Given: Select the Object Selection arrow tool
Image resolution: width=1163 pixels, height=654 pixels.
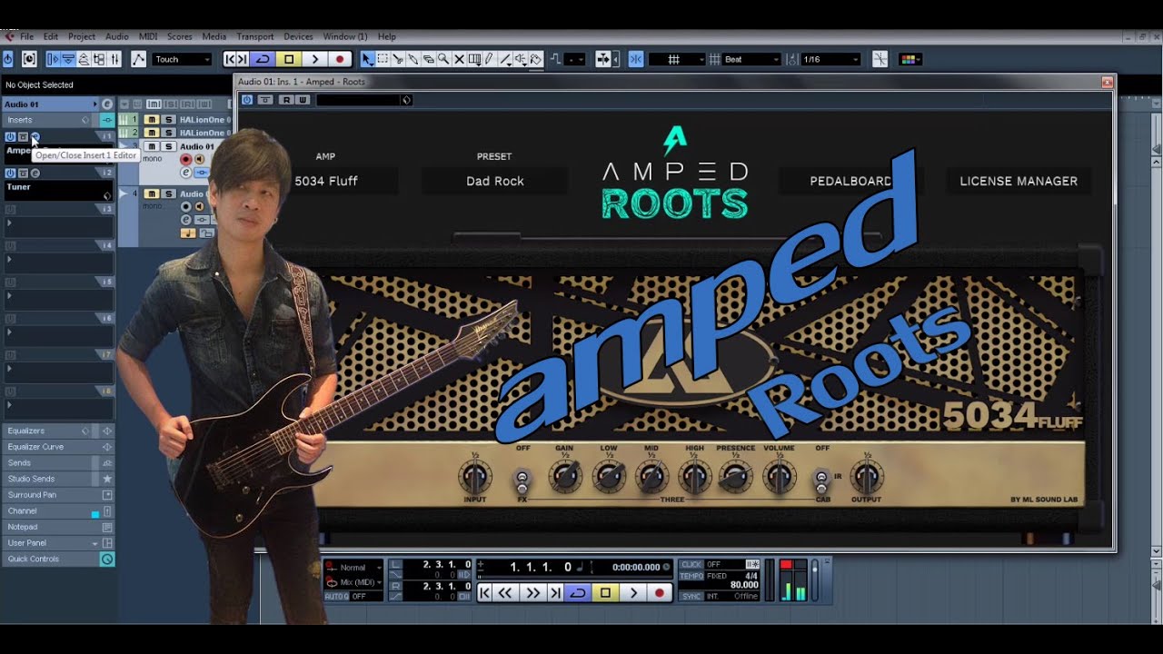Looking at the screenshot, I should [367, 59].
